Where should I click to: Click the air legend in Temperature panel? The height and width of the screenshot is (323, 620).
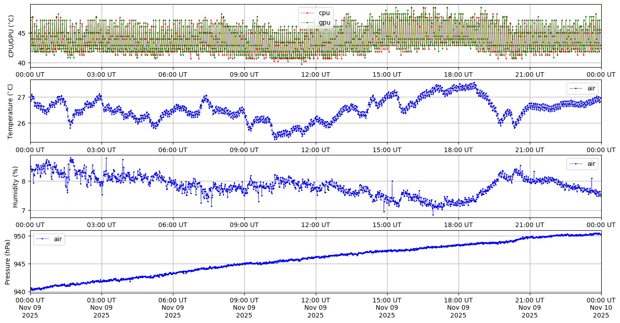pyautogui.click(x=582, y=88)
